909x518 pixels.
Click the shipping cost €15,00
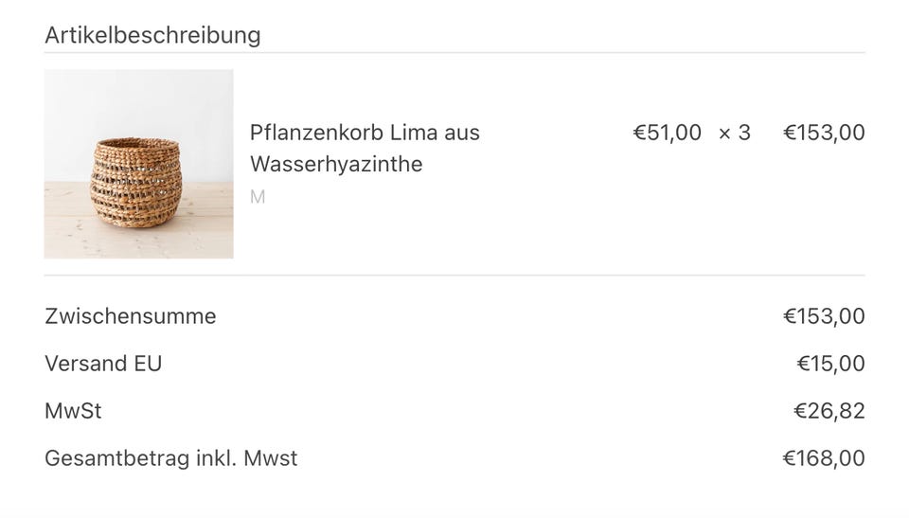[830, 364]
